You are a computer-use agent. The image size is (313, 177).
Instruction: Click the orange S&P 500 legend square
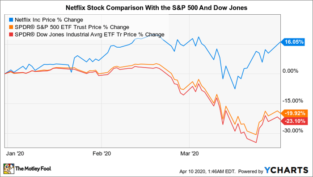11,27
